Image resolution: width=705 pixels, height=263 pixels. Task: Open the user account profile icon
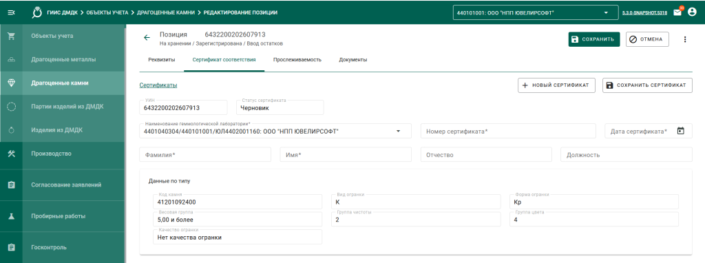[692, 12]
